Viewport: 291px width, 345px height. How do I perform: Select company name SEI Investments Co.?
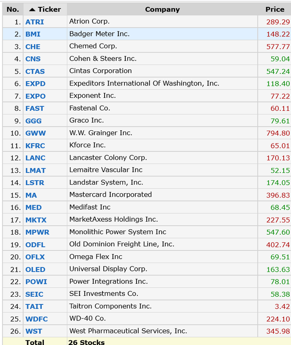coord(104,294)
